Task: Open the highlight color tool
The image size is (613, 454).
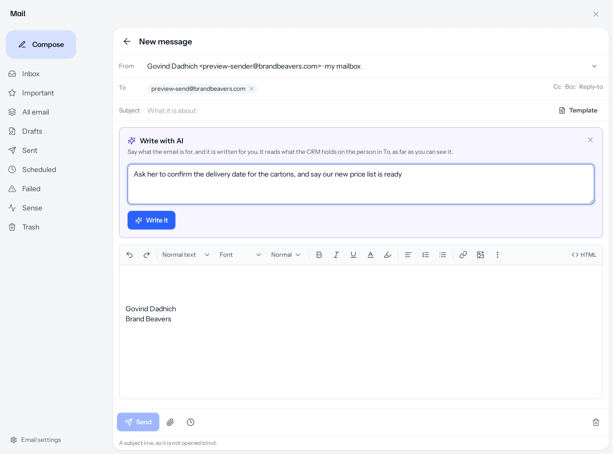Action: [387, 255]
